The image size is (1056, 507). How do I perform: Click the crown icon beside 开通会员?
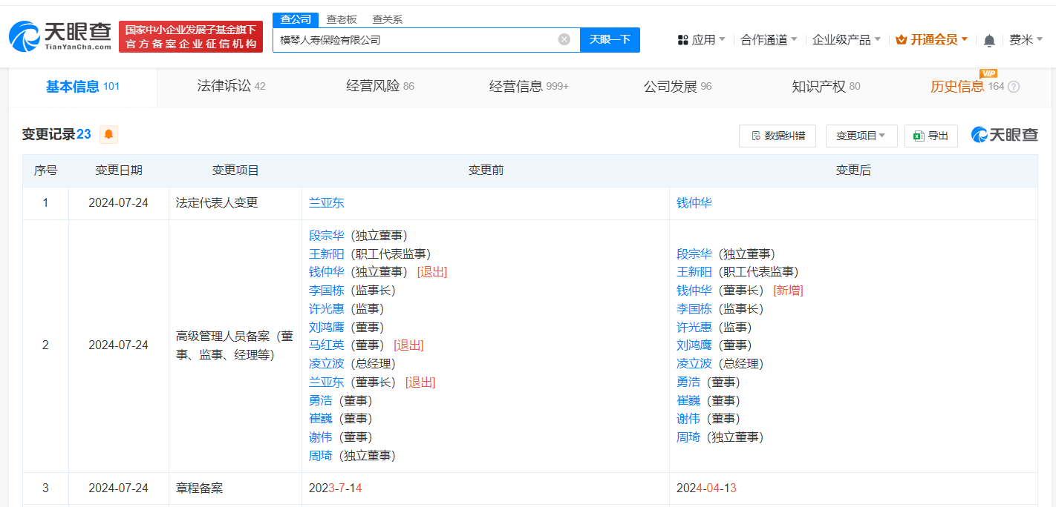tap(901, 40)
